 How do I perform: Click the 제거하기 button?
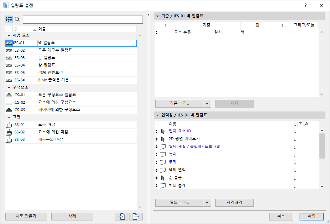click(235, 203)
